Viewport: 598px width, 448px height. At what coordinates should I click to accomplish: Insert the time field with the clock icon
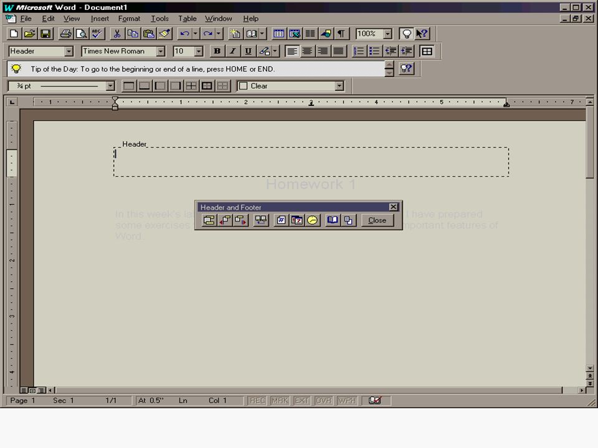pos(312,220)
